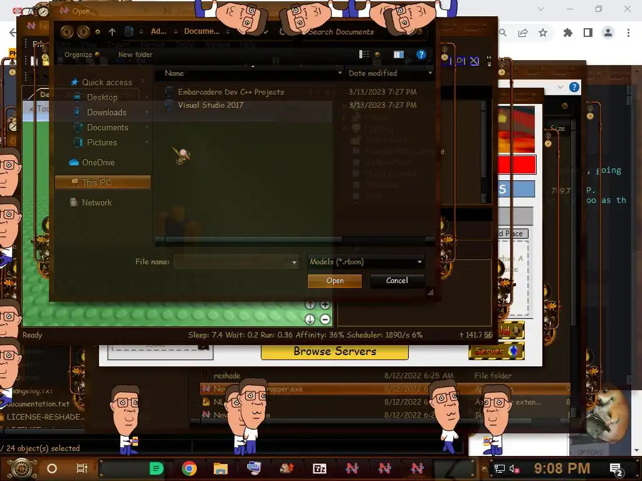Go back using the dialog's Back arrow

click(x=66, y=31)
